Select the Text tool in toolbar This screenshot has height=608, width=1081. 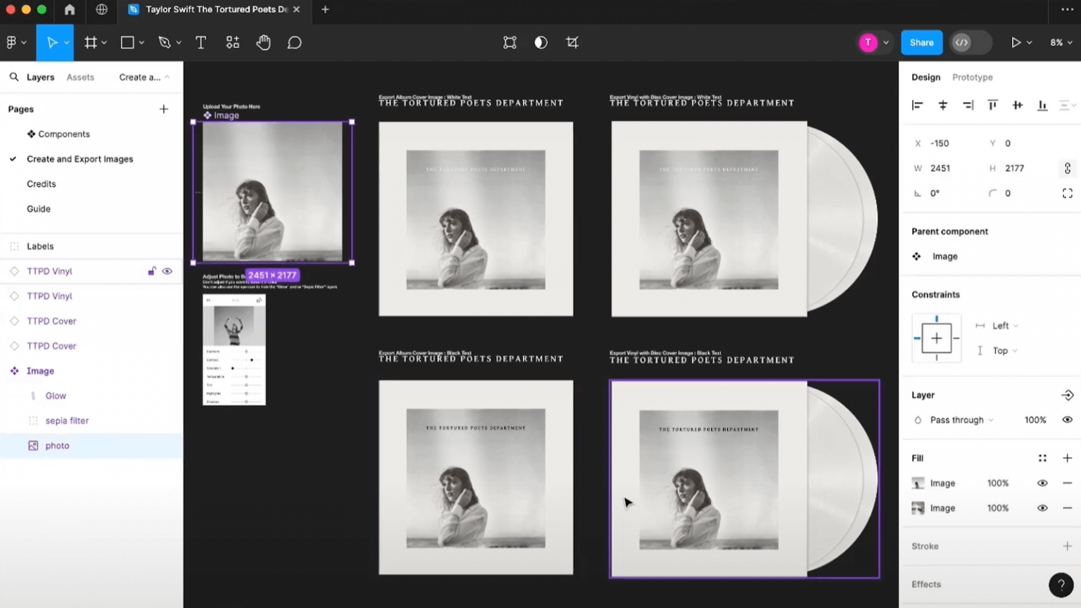tap(201, 43)
